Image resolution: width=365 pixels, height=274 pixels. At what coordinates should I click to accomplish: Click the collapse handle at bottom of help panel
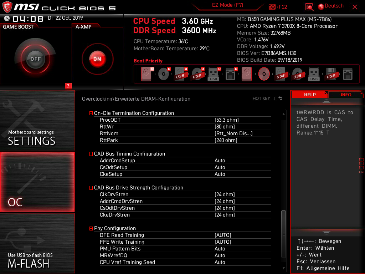327,233
